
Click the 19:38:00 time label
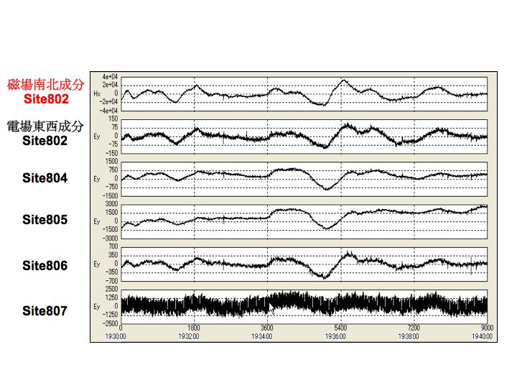coord(409,336)
